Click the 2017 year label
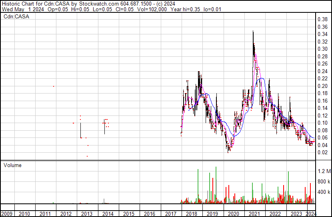Viewport: 332px width, 217px height. [171, 214]
